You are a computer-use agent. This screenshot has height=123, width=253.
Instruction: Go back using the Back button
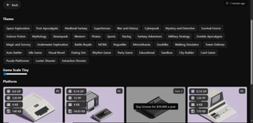(12, 5)
